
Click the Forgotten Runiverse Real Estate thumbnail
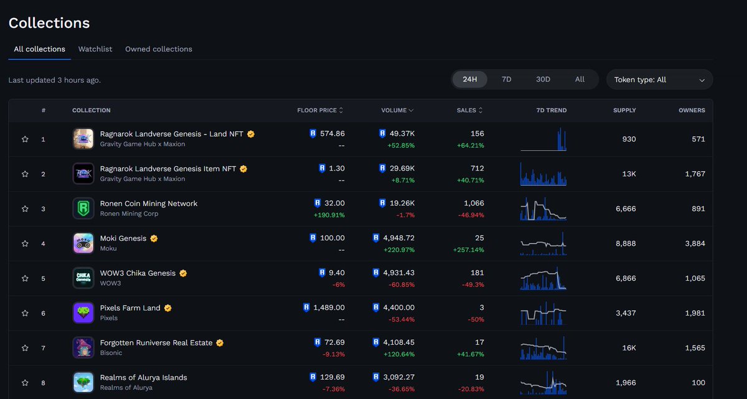pyautogui.click(x=83, y=348)
